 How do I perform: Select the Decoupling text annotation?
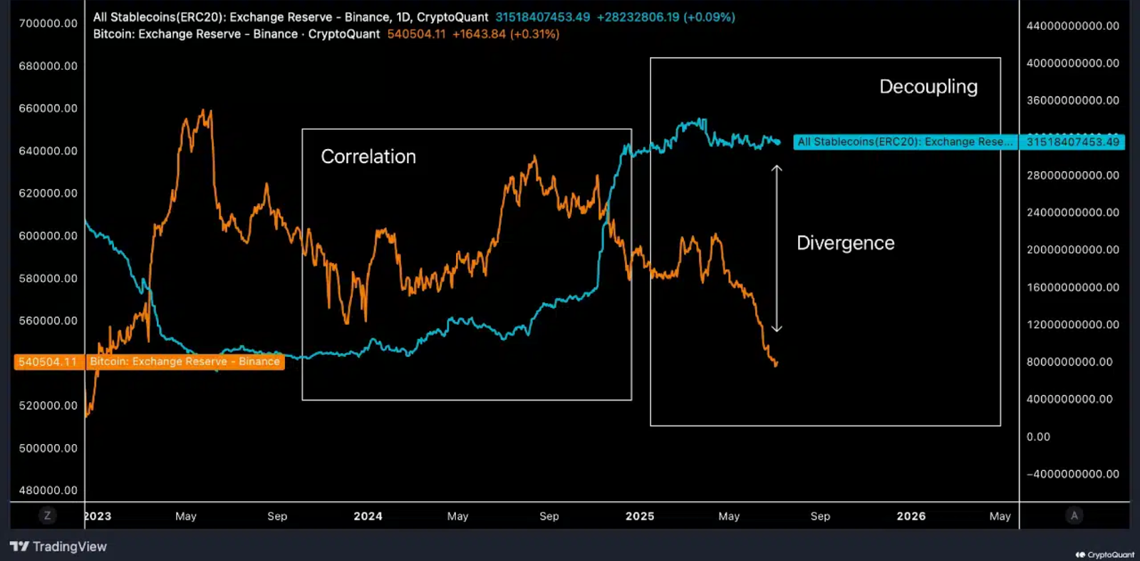pos(928,87)
